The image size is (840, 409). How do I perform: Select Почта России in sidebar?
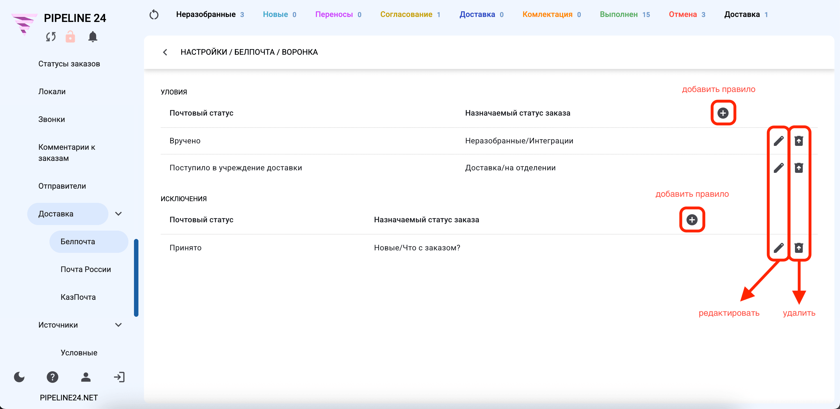click(86, 270)
